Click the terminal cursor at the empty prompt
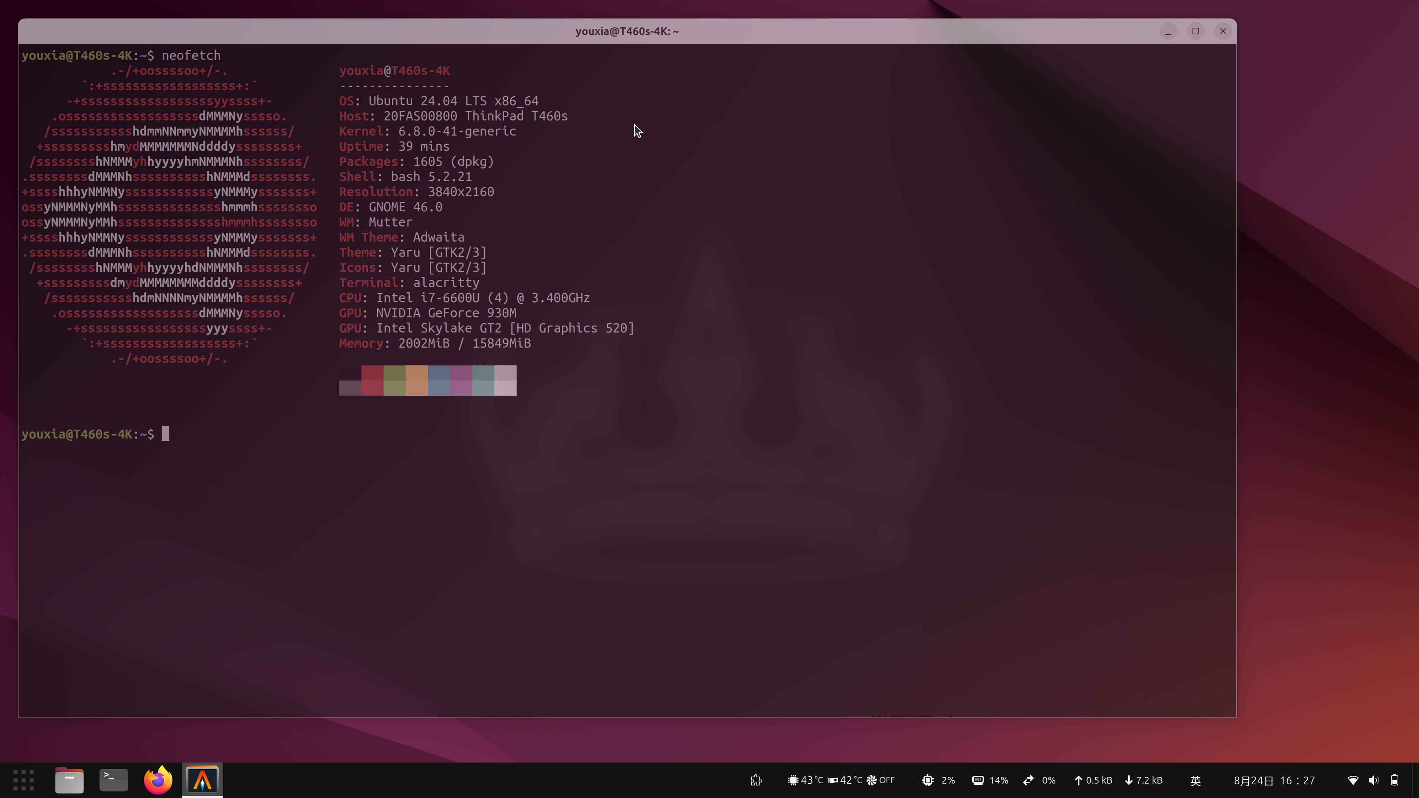Screen dimensions: 1419x798 (x=165, y=434)
